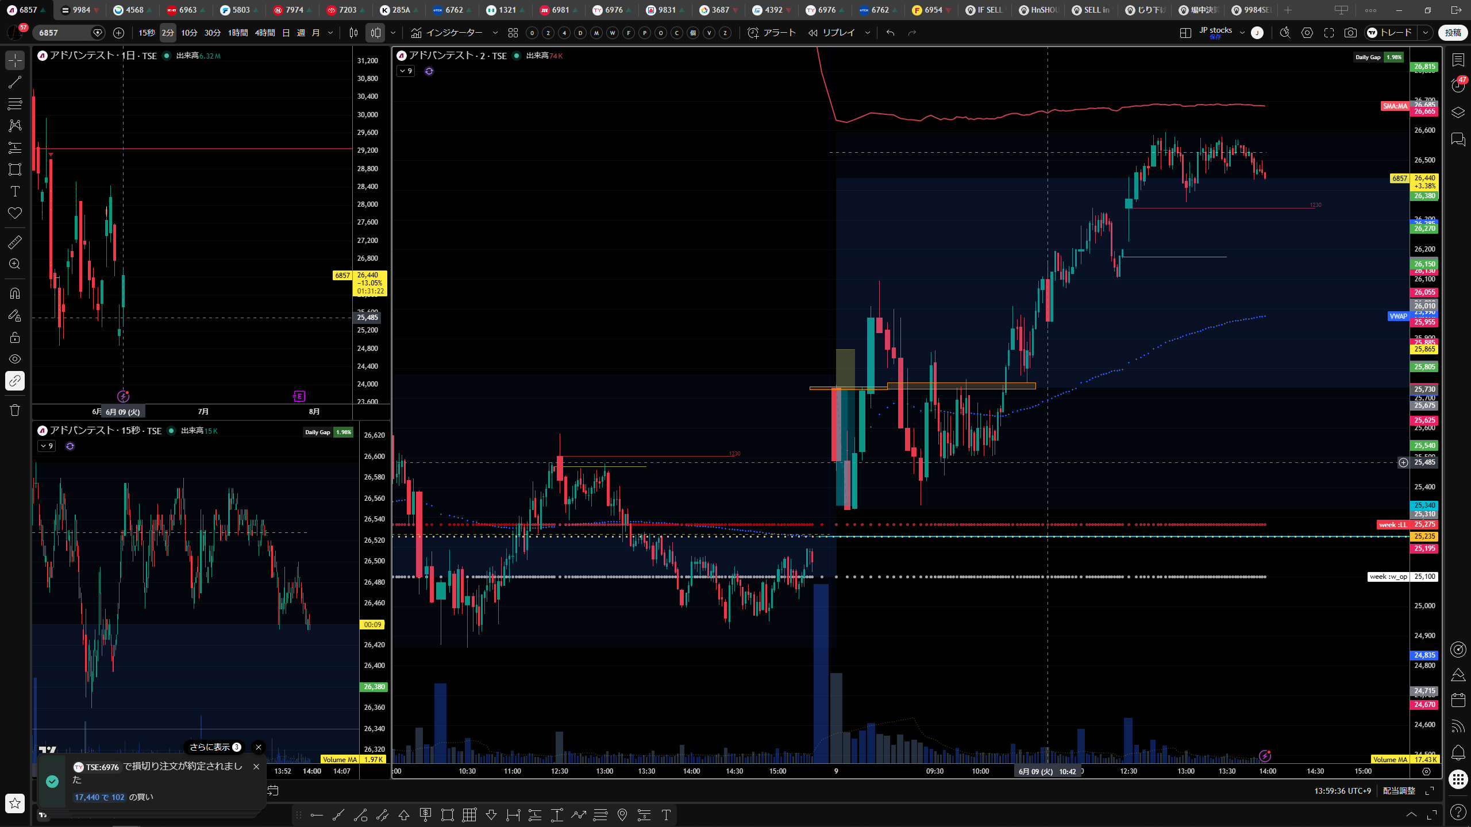Switch to the 7203 tab
Image resolution: width=1471 pixels, height=827 pixels.
pyautogui.click(x=346, y=10)
